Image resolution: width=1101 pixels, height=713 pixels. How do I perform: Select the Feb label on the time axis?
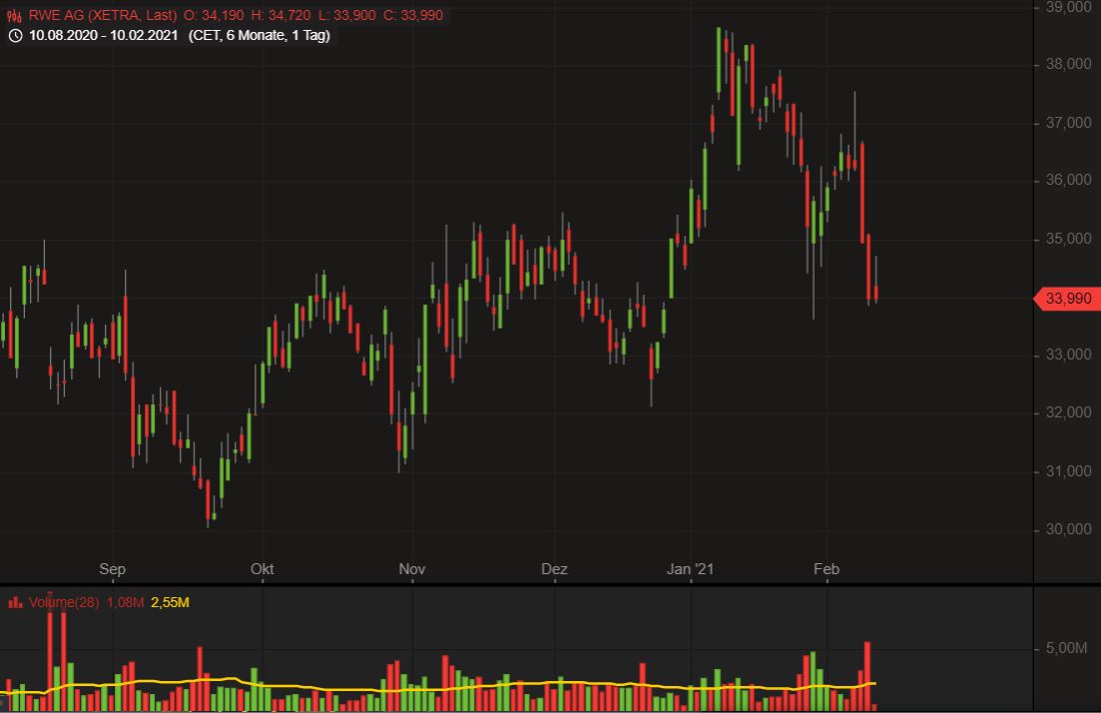826,569
